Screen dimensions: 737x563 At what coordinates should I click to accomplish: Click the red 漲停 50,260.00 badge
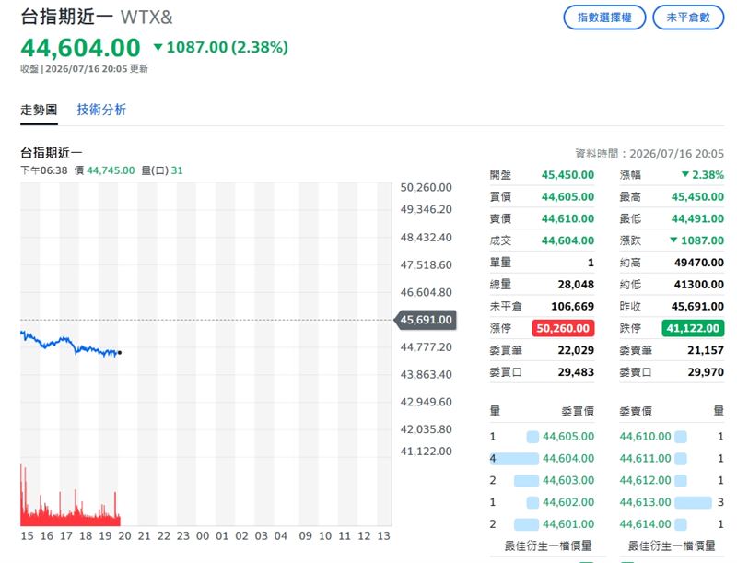click(563, 328)
